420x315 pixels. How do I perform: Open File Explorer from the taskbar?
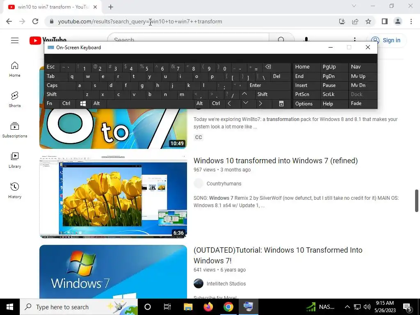[188, 307]
